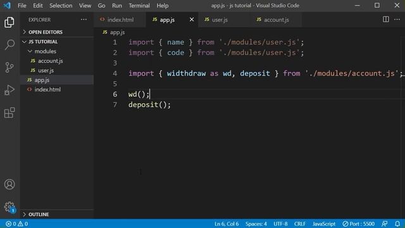Expand the Outline section
This screenshot has height=228, width=405.
click(57, 214)
